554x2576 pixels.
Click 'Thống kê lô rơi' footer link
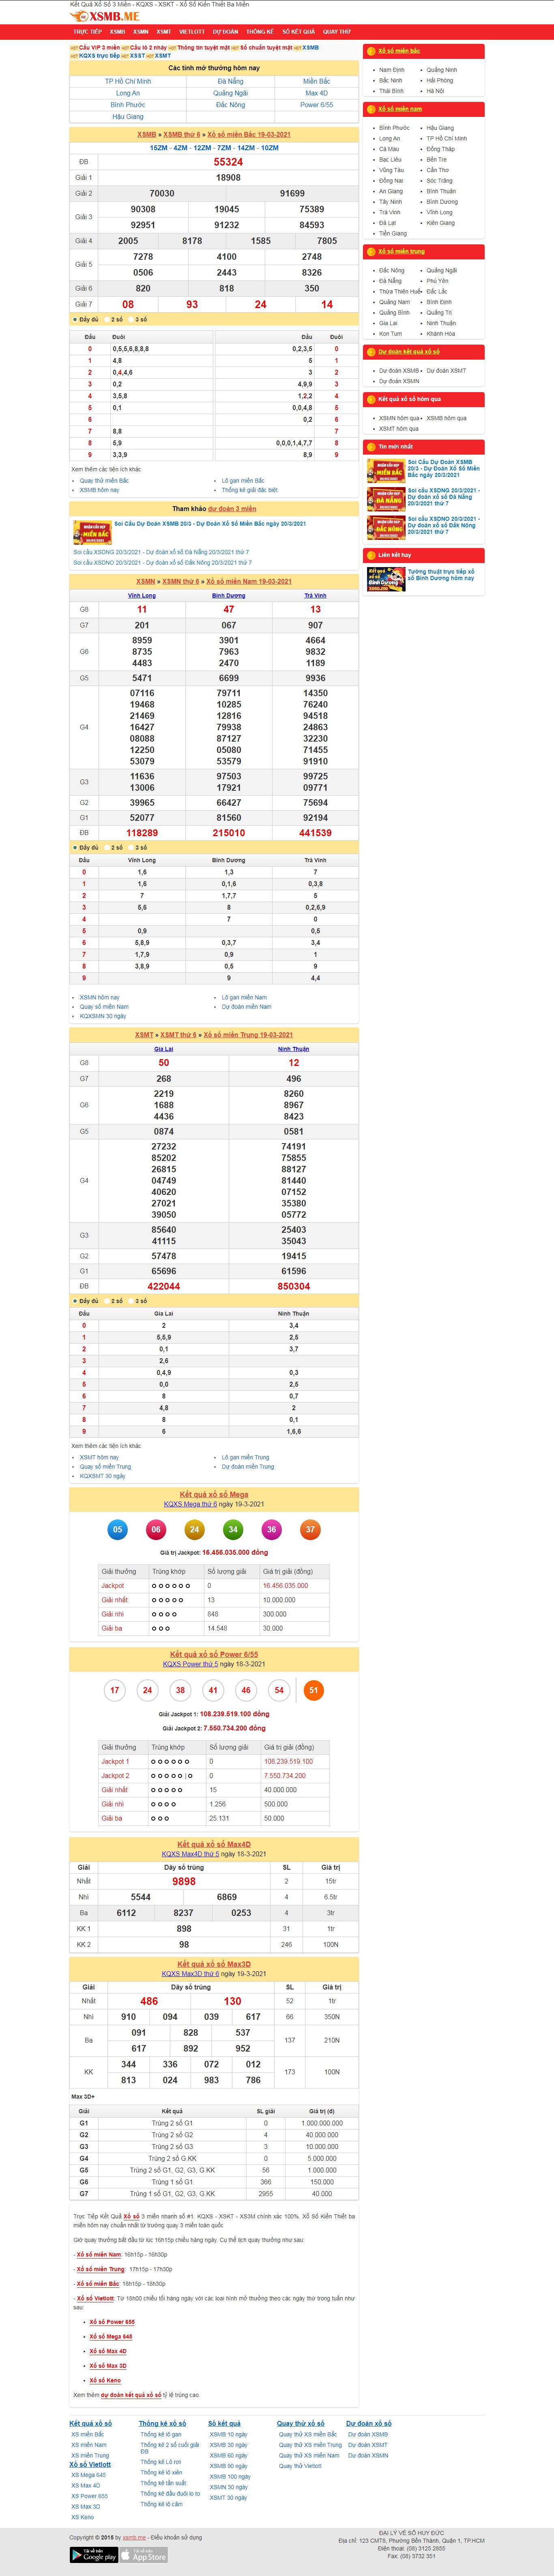point(160,2461)
